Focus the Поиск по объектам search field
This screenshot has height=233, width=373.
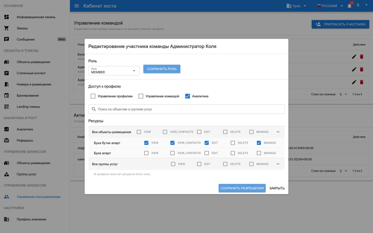tap(186, 109)
